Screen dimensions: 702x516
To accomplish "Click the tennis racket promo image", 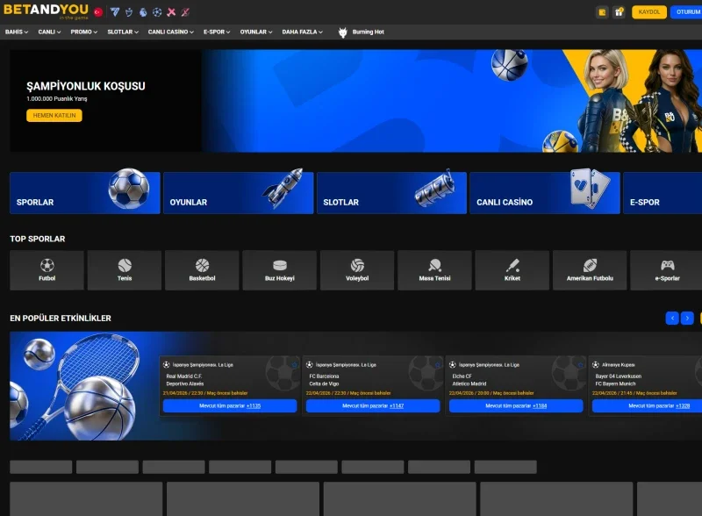I will pos(83,385).
